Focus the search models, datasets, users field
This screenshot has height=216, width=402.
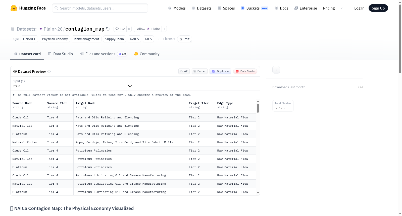tap(100, 8)
